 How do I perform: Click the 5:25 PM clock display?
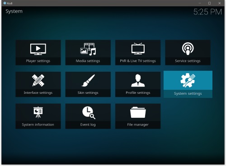[x=207, y=12]
